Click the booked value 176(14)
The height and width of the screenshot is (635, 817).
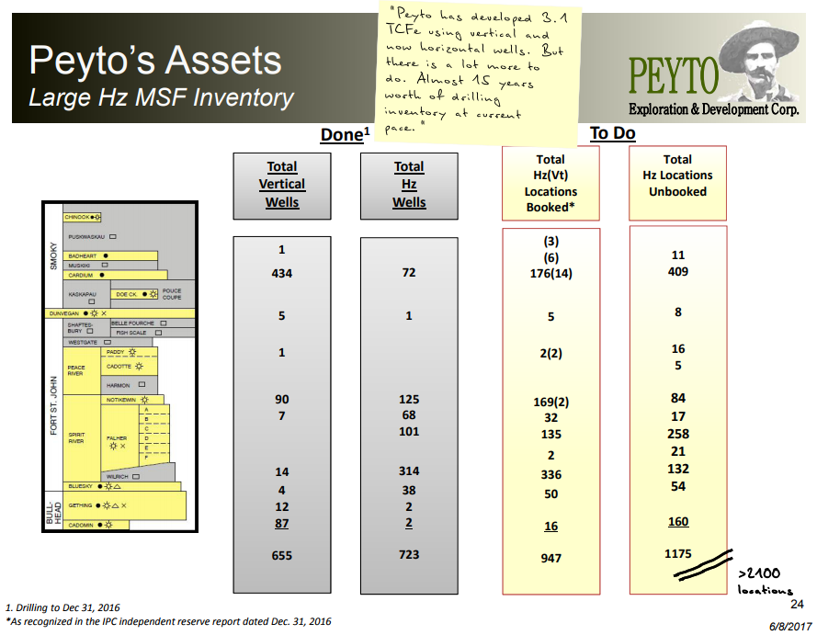pyautogui.click(x=550, y=274)
